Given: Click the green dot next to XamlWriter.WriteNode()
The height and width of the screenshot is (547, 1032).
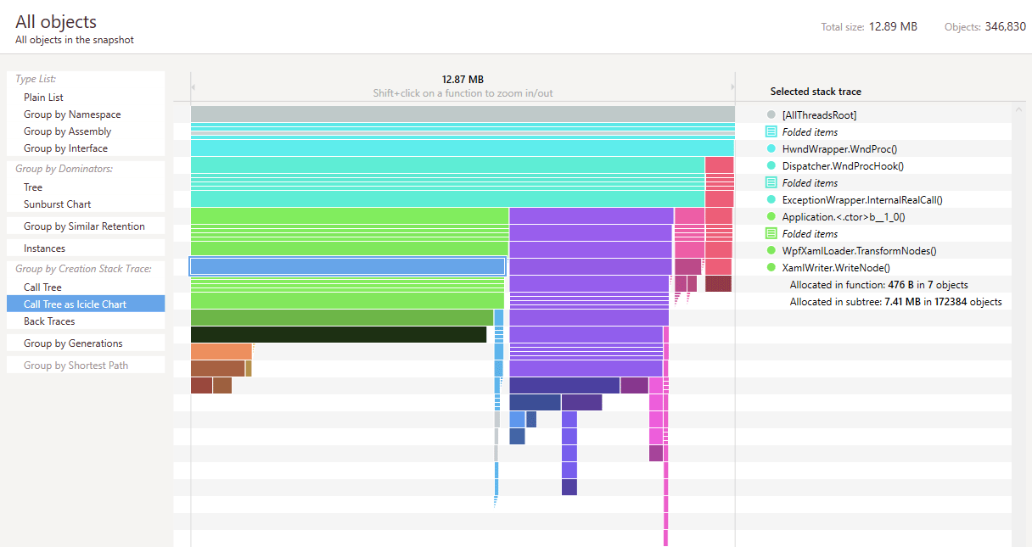Looking at the screenshot, I should pyautogui.click(x=771, y=267).
